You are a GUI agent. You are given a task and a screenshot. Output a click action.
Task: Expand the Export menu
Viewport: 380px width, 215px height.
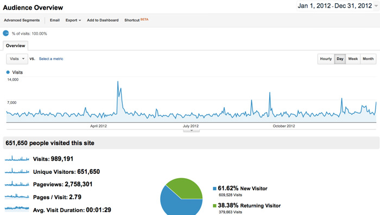pyautogui.click(x=73, y=20)
